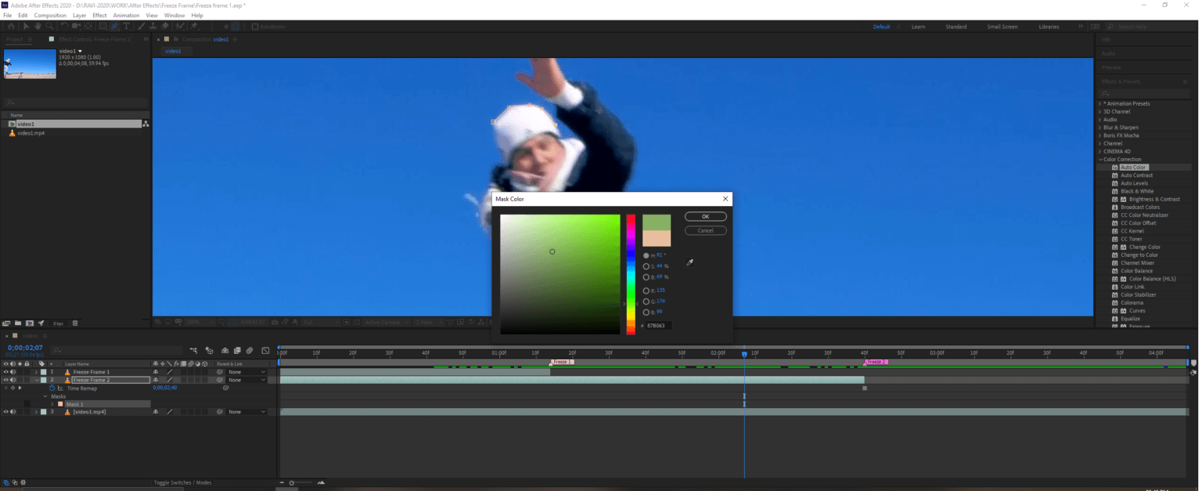
Task: Select the Pen tool
Action: coord(114,26)
